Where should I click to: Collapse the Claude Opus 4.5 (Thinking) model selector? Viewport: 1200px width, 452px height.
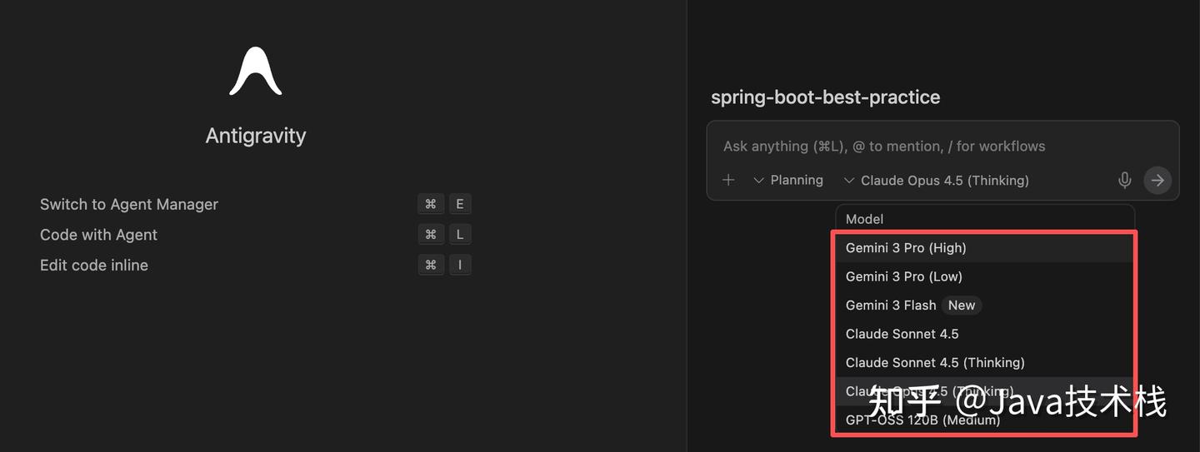tap(936, 181)
